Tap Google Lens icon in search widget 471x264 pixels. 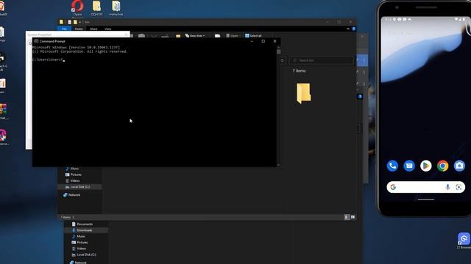(458, 187)
